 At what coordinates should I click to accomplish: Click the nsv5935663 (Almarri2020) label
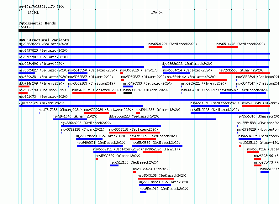241,70
